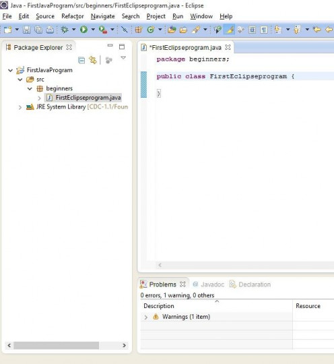Close the Package Explorer view
This screenshot has height=364, width=334.
click(69, 47)
